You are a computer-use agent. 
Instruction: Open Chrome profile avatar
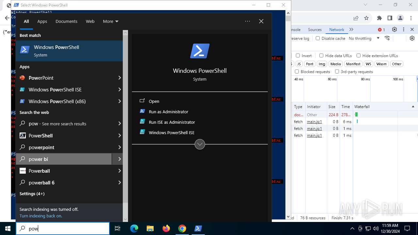pyautogui.click(x=400, y=18)
